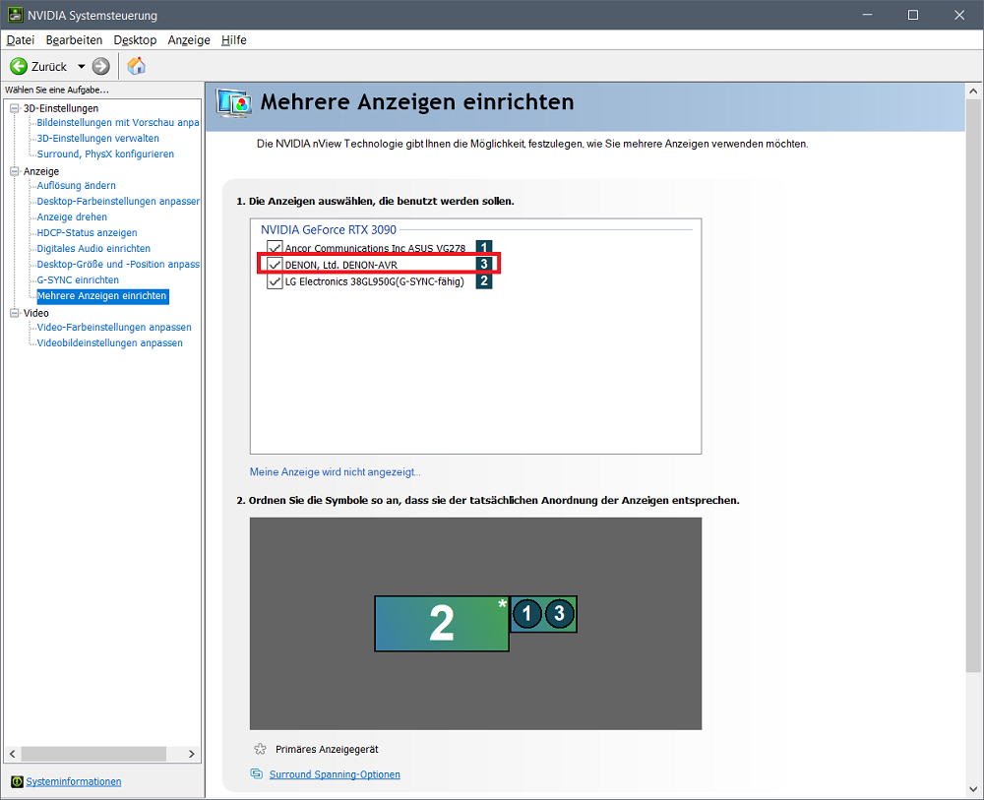Click number badge 3 beside DENON-AVR
Screen dimensions: 984x800
[x=484, y=264]
